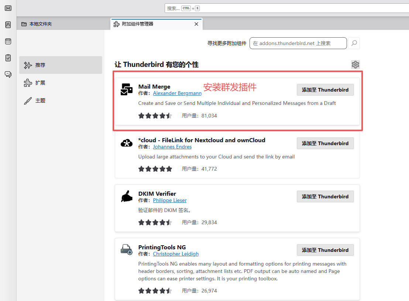Screen dimensions: 409x301
Task: Switch to the 附加组件管理器 tab
Action: point(157,24)
